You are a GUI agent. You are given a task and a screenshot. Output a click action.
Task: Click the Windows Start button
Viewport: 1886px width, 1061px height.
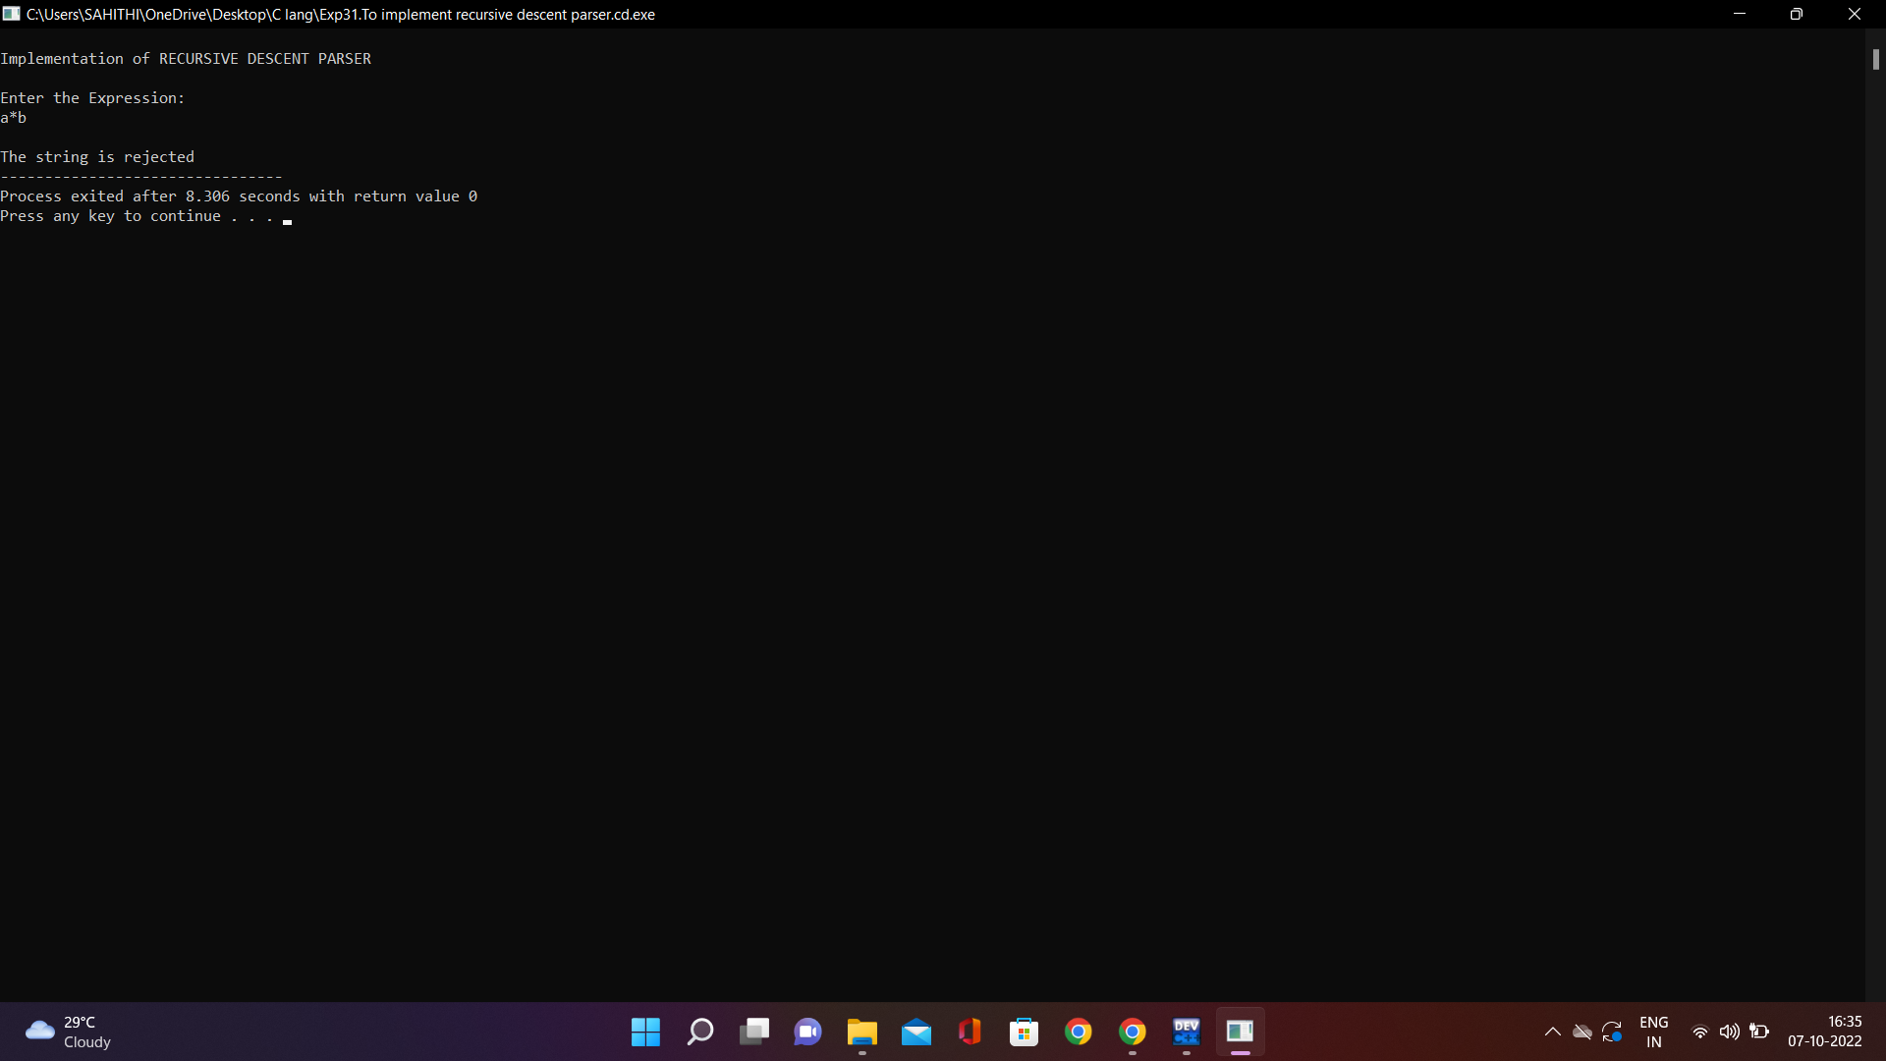point(645,1032)
